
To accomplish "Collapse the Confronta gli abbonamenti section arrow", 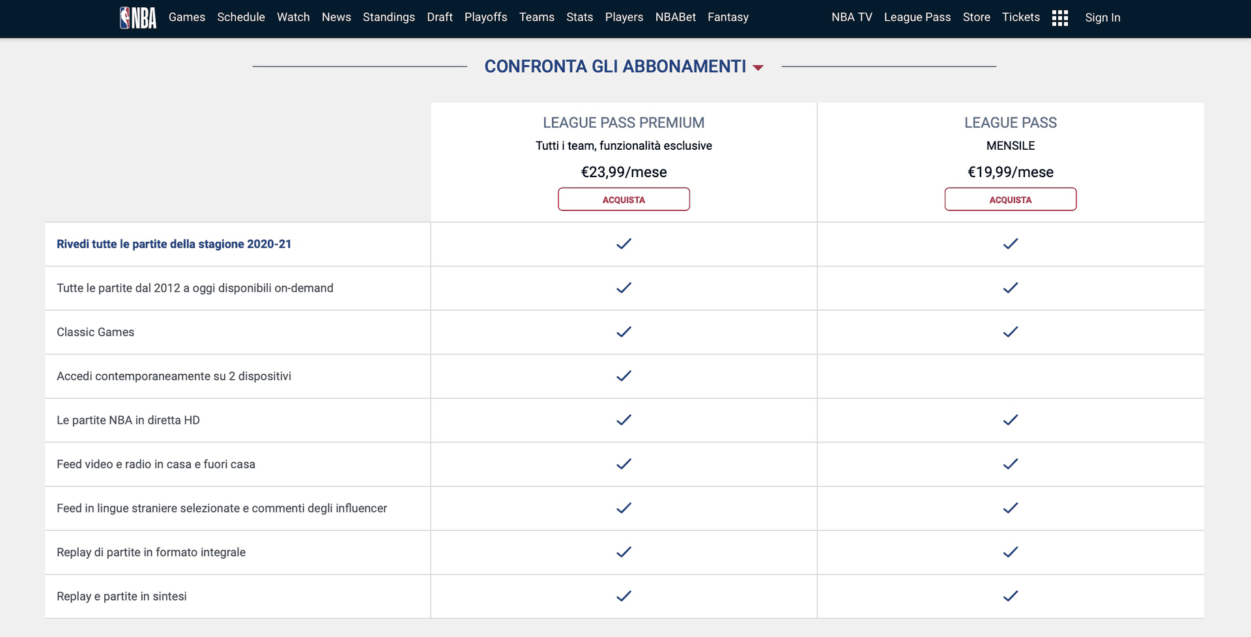I will pyautogui.click(x=758, y=68).
